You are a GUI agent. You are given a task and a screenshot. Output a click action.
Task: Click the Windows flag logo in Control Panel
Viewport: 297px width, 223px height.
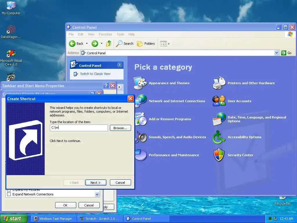tap(290, 34)
